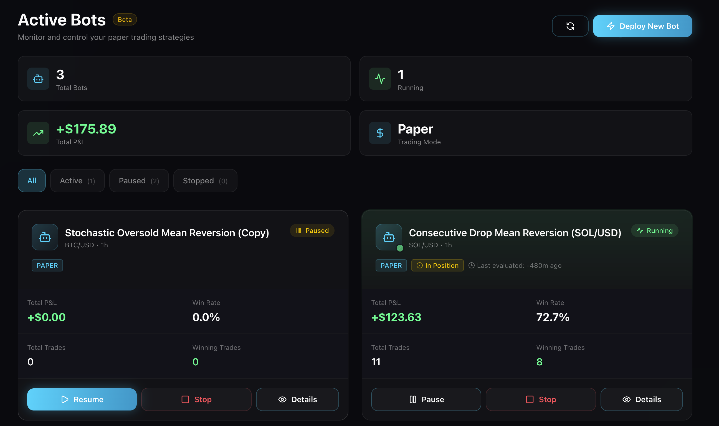Open Details for the BTC/USD bot
Viewport: 719px width, 426px height.
point(297,399)
